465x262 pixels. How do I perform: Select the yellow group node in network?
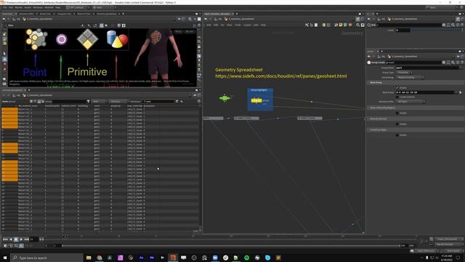pos(256,100)
